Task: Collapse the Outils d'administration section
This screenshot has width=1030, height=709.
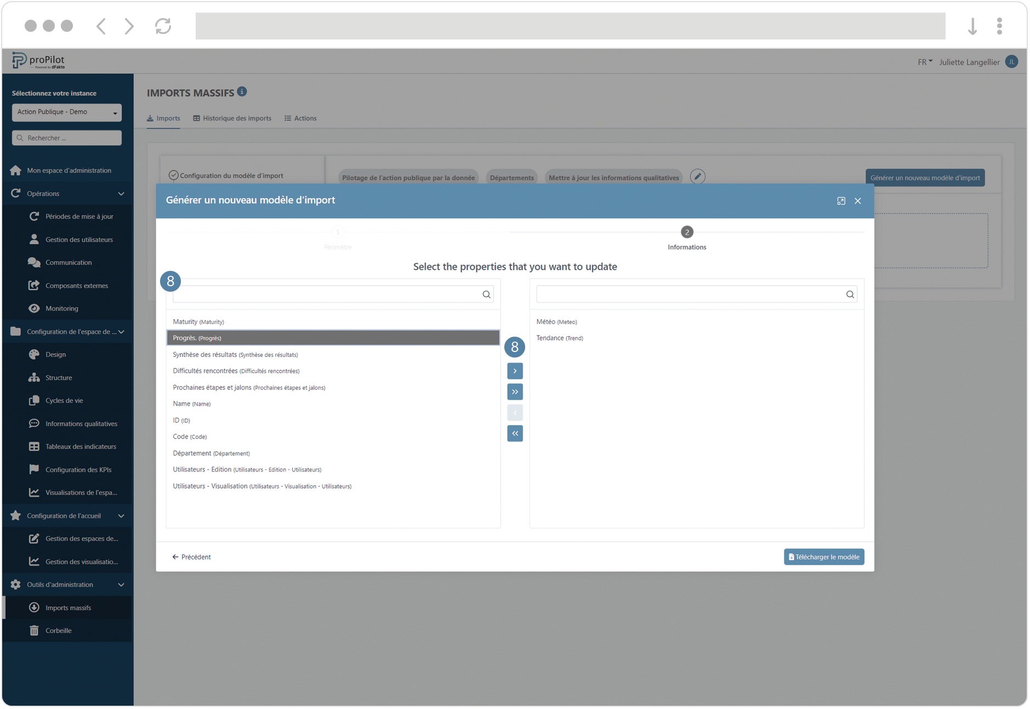Action: point(121,585)
